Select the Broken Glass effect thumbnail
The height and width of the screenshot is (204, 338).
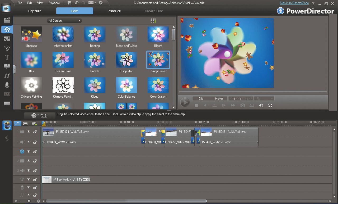coord(63,60)
